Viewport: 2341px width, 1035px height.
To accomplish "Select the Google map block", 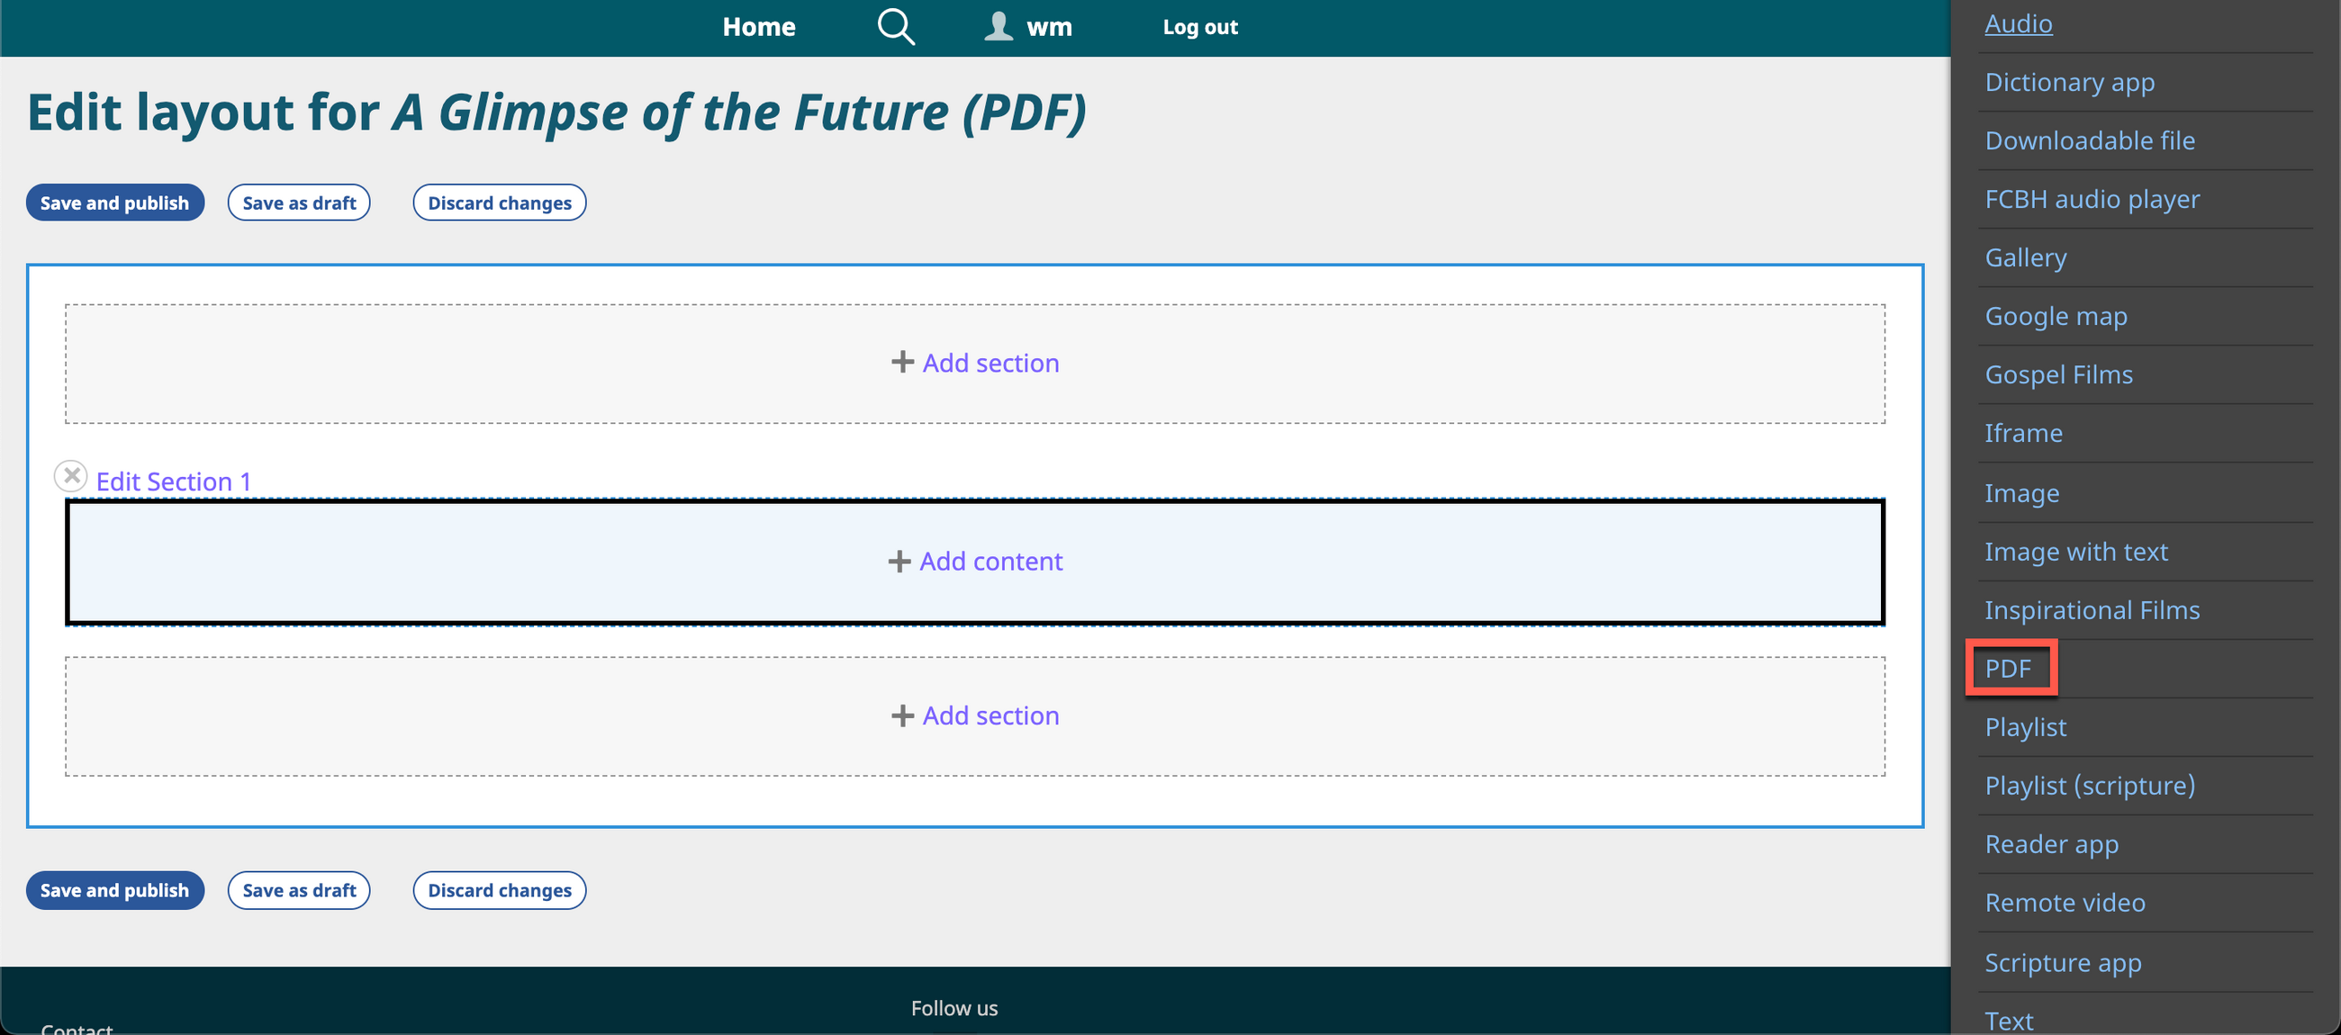I will click(2055, 316).
